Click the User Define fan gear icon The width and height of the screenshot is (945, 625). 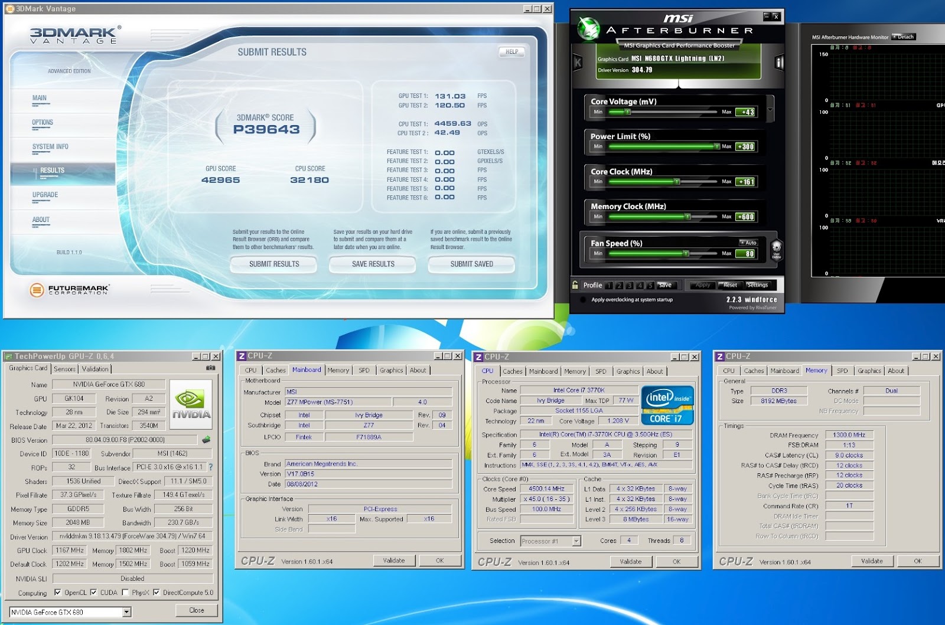tap(776, 250)
